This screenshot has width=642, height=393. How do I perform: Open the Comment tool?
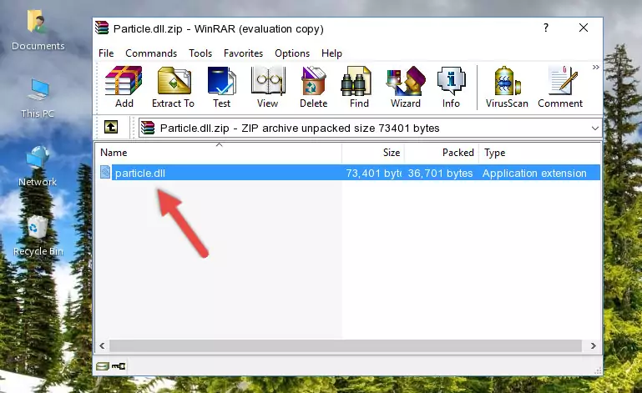pyautogui.click(x=560, y=88)
